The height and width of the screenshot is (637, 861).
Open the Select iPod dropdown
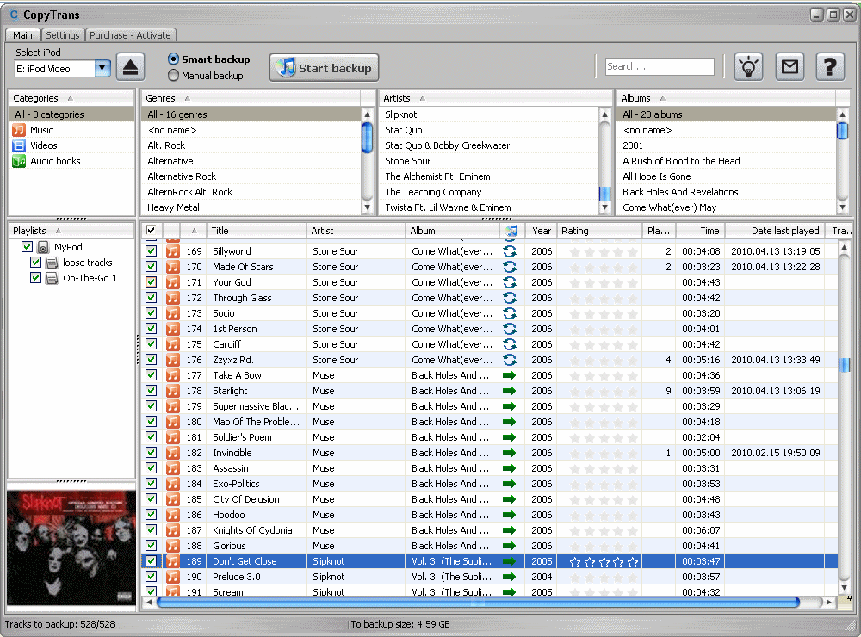[x=102, y=69]
